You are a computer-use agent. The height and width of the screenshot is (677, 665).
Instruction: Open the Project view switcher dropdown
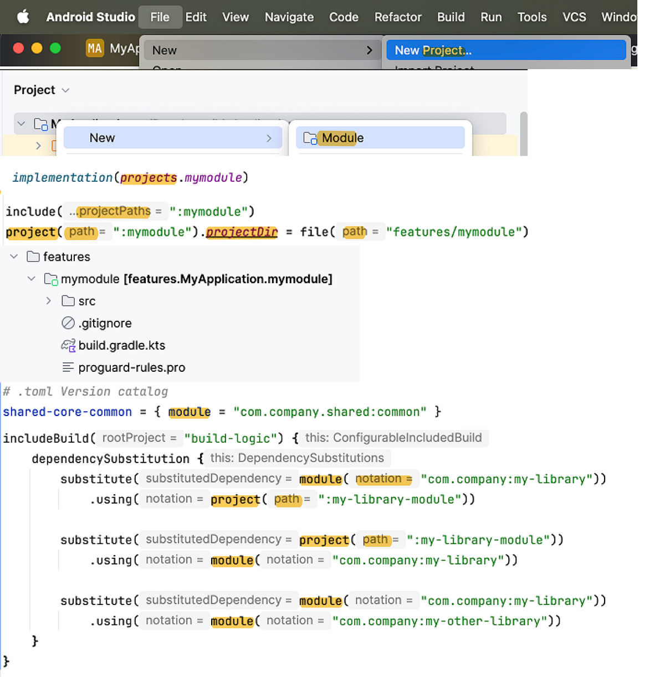pos(65,90)
